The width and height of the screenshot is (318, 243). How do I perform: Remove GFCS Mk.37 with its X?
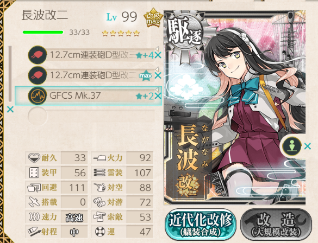[158, 95]
